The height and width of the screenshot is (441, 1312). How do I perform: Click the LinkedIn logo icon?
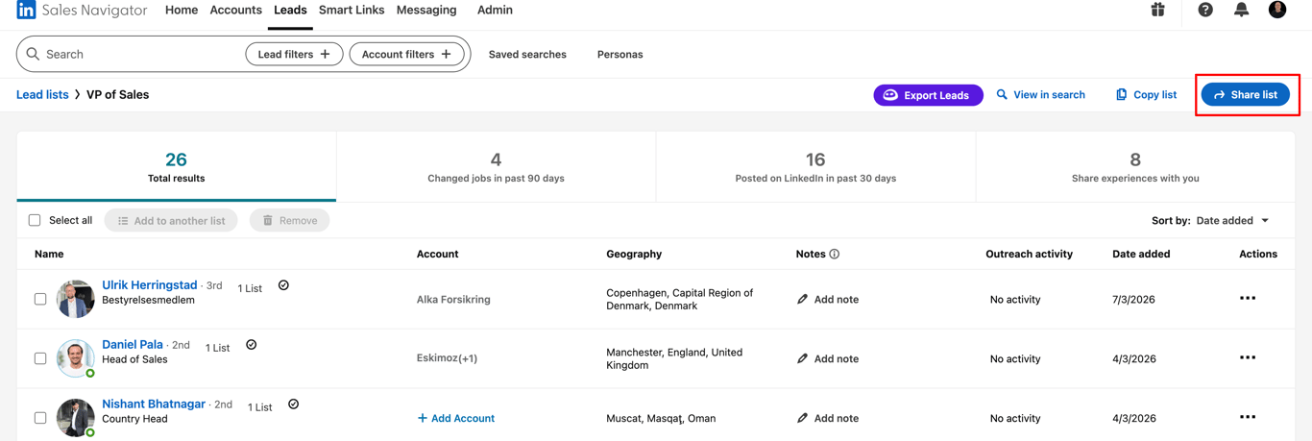pyautogui.click(x=26, y=10)
